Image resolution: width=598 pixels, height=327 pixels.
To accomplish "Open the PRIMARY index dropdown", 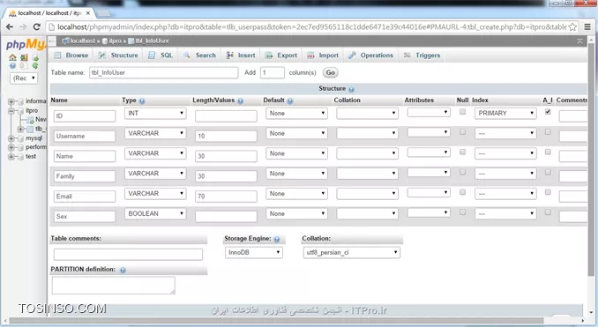I will coord(505,113).
